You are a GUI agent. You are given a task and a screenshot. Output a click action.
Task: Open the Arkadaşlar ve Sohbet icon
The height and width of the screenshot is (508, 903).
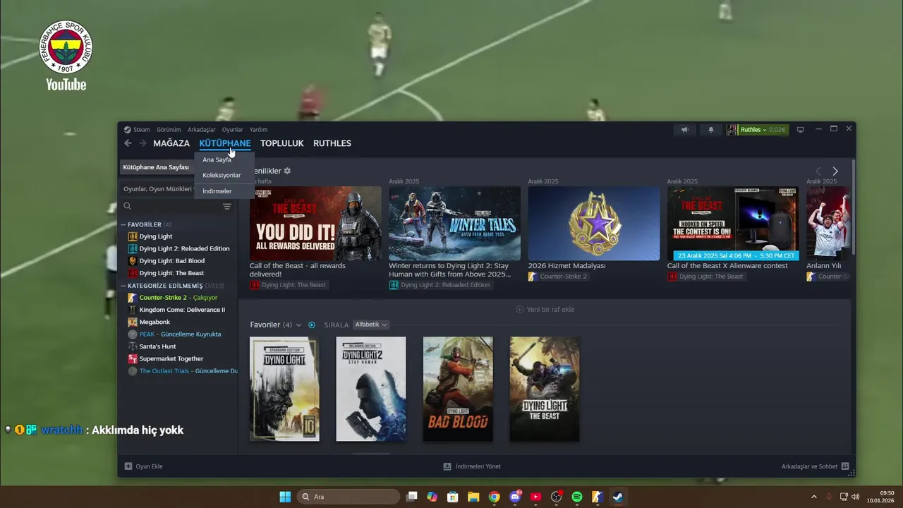coord(845,466)
